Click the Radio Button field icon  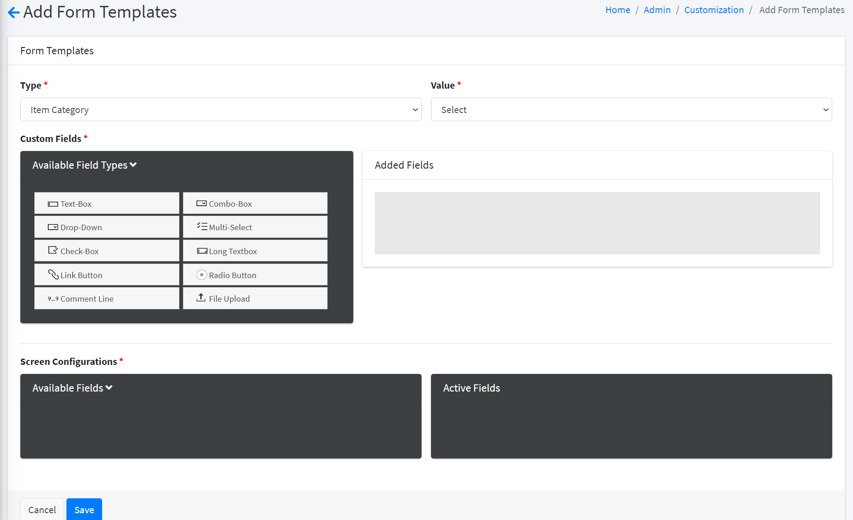202,275
